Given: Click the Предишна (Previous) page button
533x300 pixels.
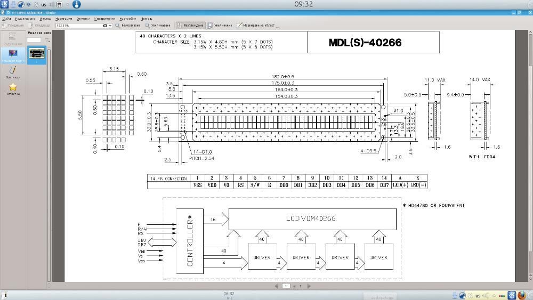Looking at the screenshot, I should click(x=13, y=26).
